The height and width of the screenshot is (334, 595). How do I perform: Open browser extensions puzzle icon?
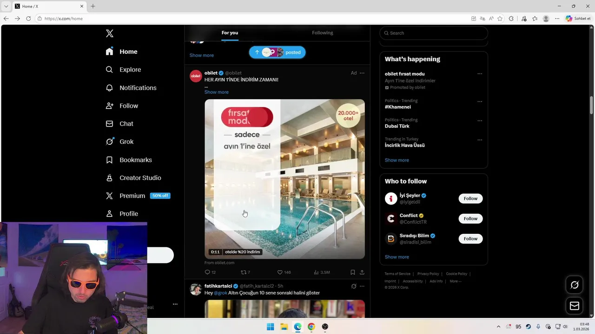coord(511,19)
